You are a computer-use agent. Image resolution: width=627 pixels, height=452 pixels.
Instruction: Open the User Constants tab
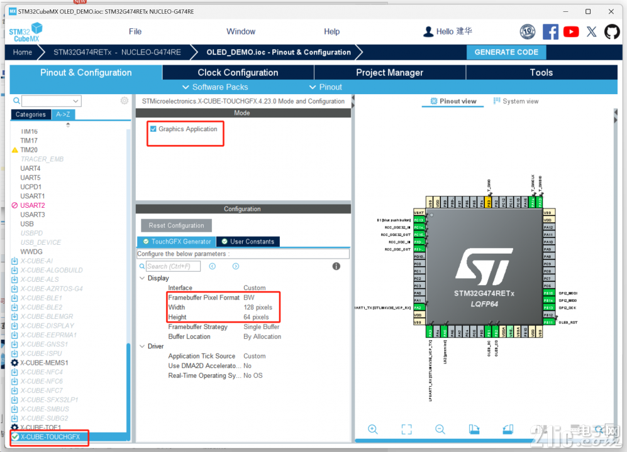tap(248, 242)
